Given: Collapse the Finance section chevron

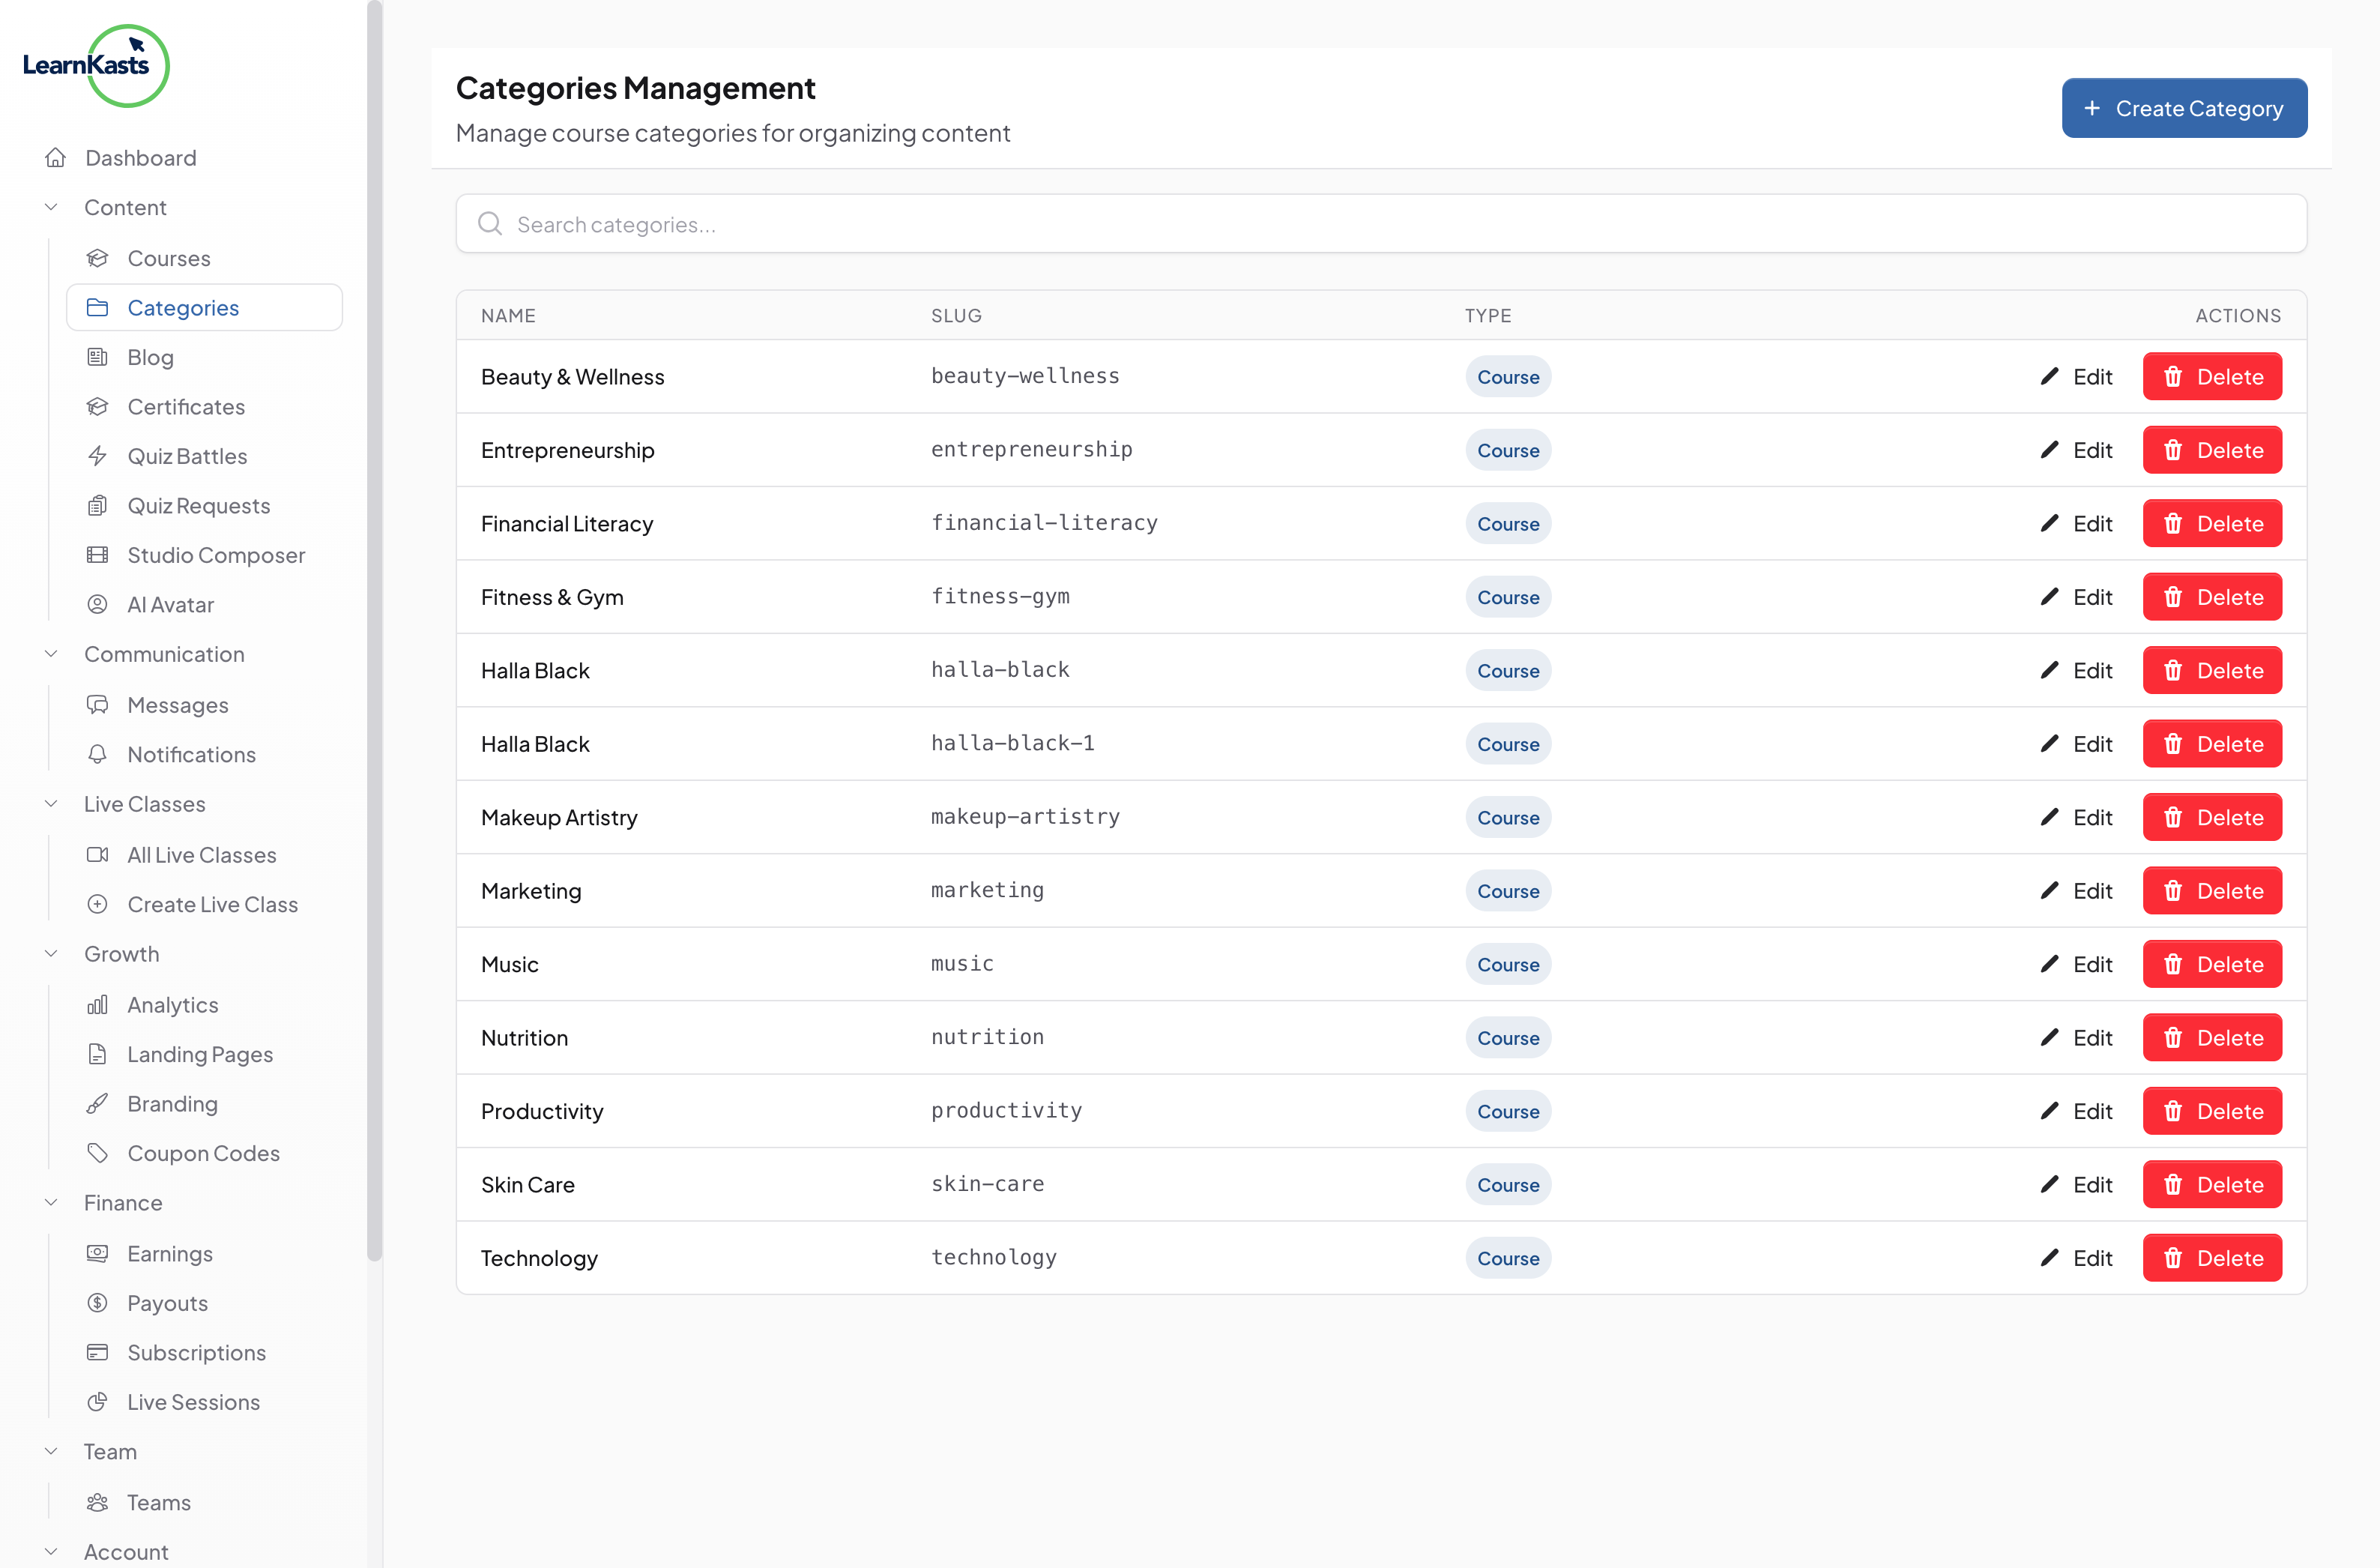Looking at the screenshot, I should pos(51,1203).
